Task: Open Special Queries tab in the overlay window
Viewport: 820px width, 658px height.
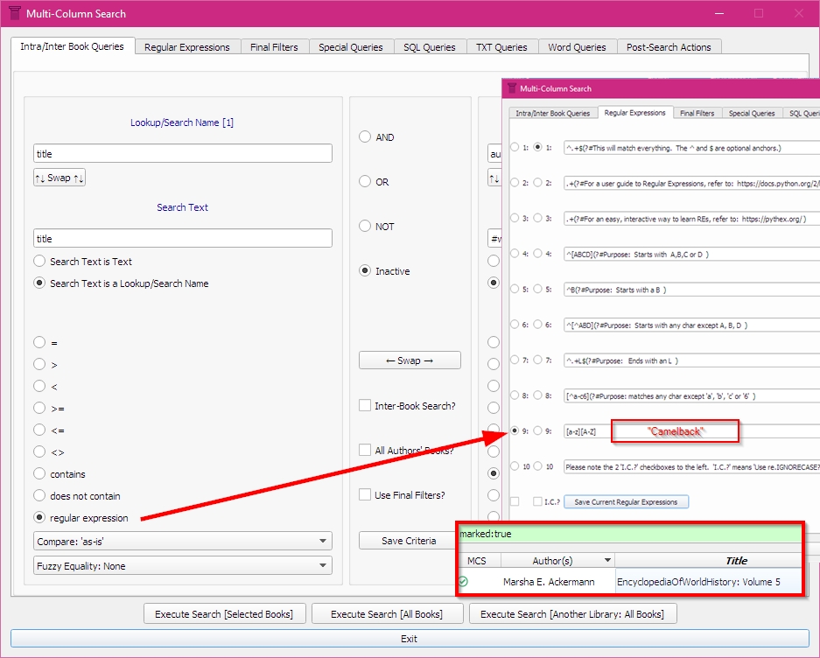Action: pyautogui.click(x=752, y=113)
